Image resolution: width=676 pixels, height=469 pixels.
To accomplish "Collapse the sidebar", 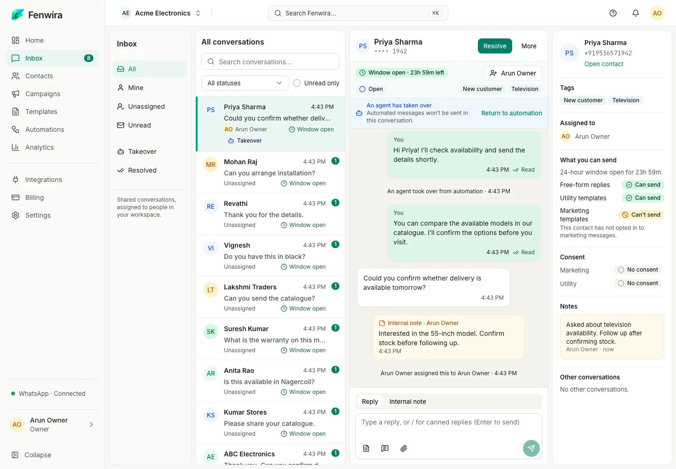I will tap(52, 455).
